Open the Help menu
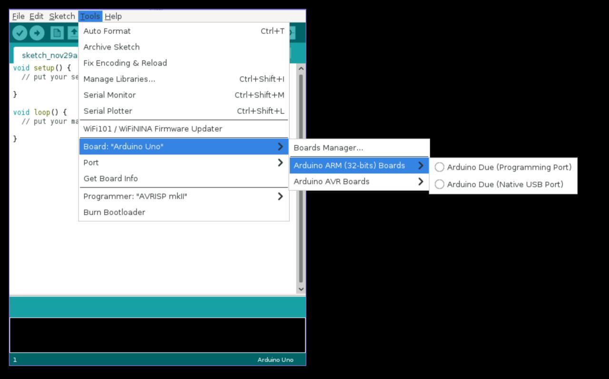 [x=113, y=16]
